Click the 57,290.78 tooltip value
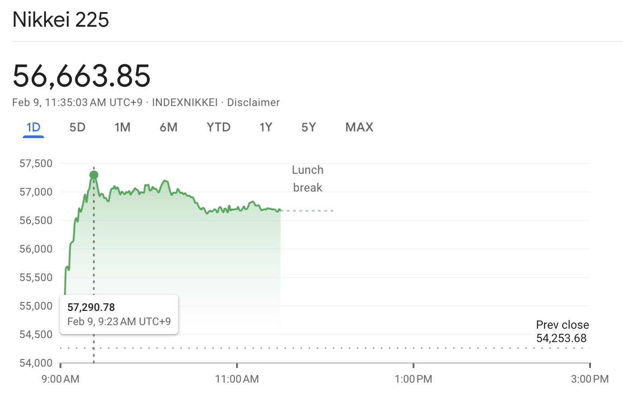 [x=91, y=307]
